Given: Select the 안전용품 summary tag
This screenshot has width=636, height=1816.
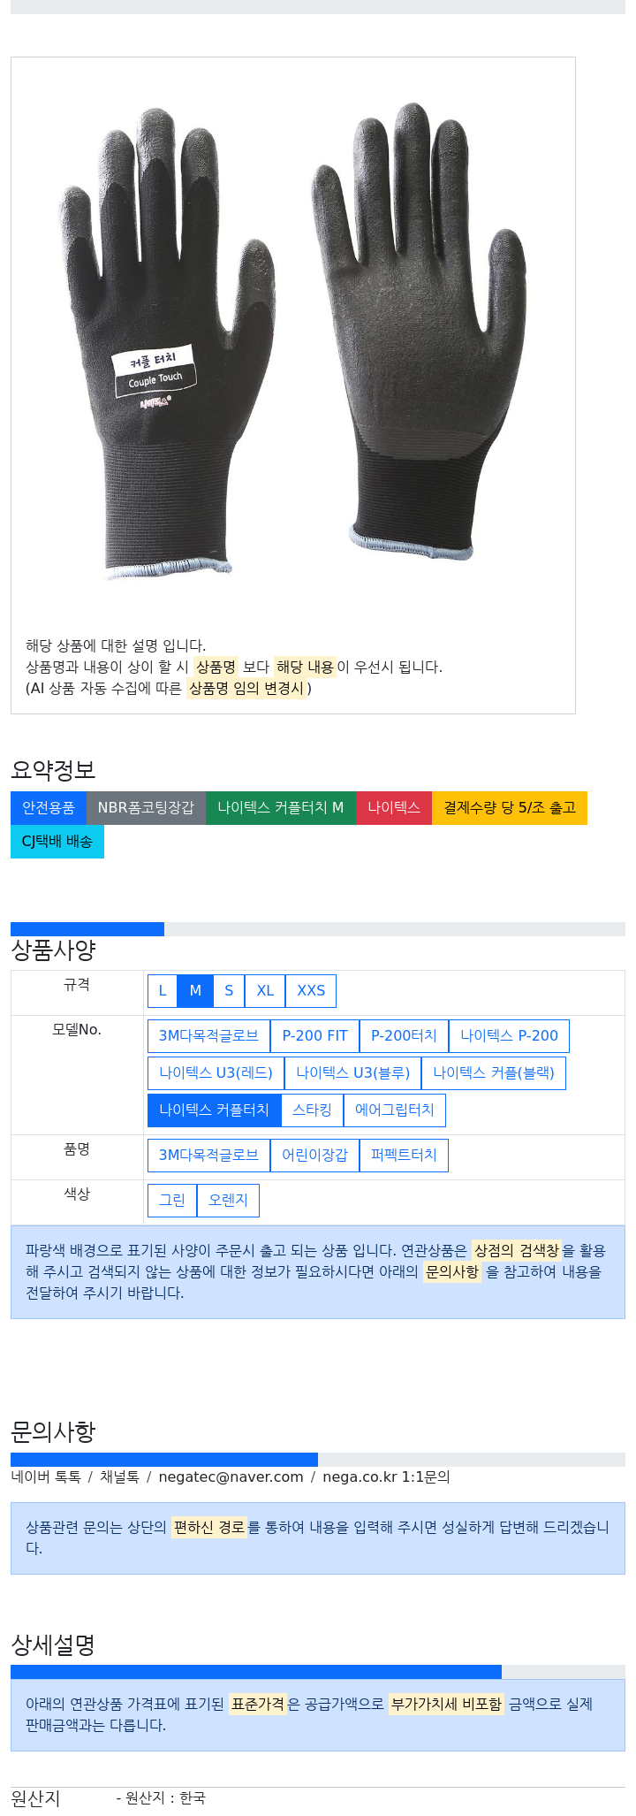Looking at the screenshot, I should pyautogui.click(x=49, y=808).
